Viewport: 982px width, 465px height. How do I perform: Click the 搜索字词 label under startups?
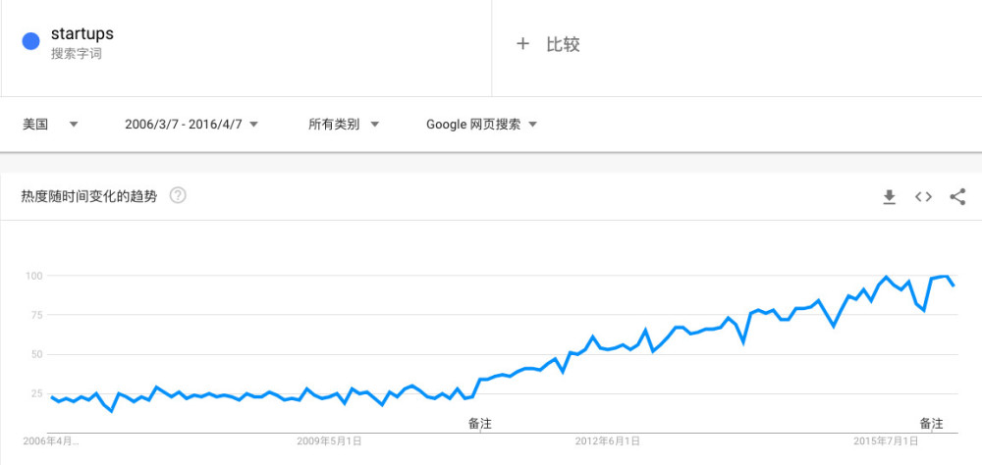tap(77, 54)
